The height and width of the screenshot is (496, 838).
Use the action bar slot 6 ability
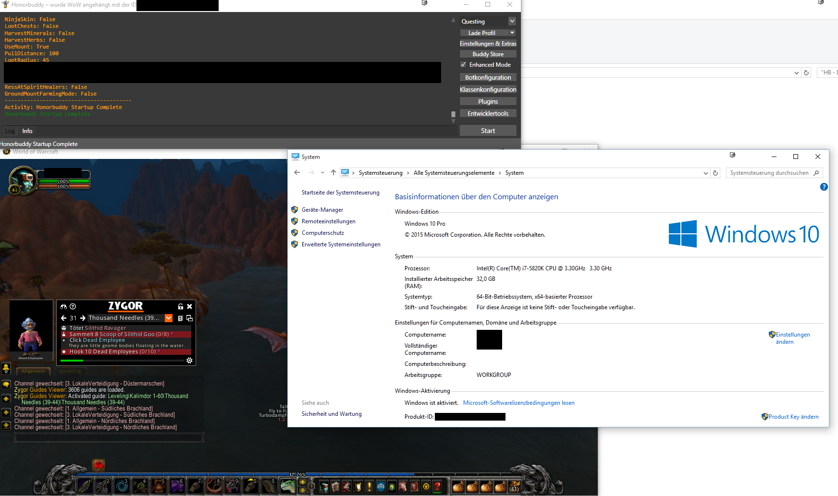(177, 486)
